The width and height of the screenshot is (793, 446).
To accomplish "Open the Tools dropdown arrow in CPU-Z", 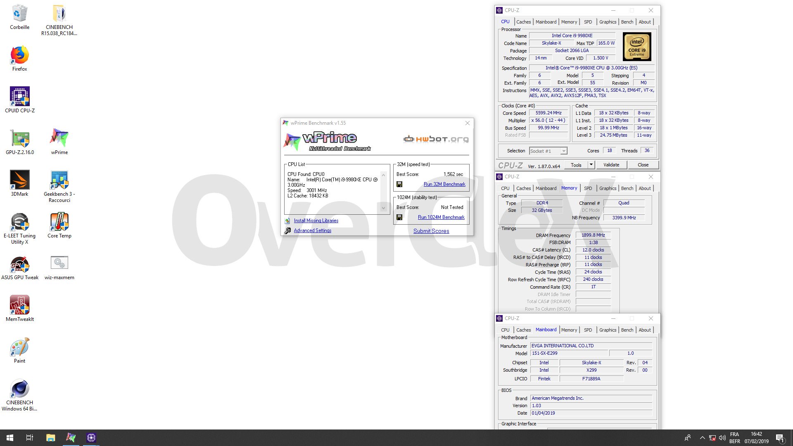I will click(x=591, y=165).
